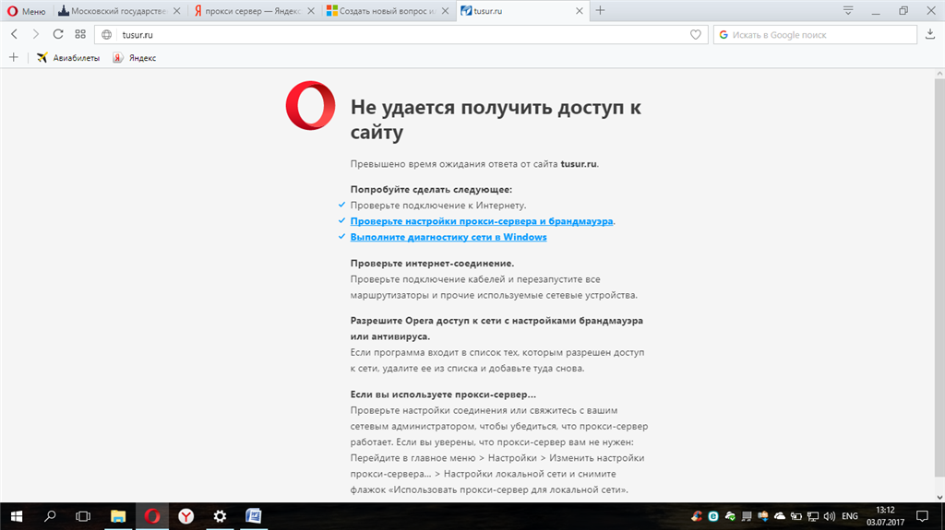Switch input language ENG indicator

tap(850, 516)
